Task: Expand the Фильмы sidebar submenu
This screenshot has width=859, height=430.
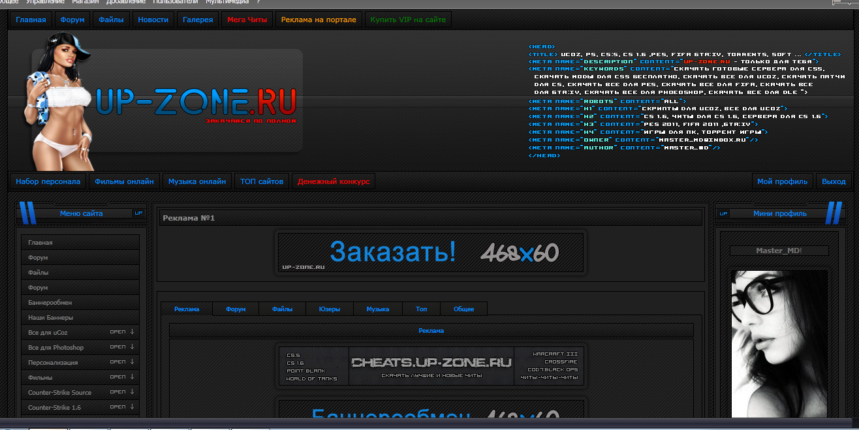Action: click(x=123, y=376)
